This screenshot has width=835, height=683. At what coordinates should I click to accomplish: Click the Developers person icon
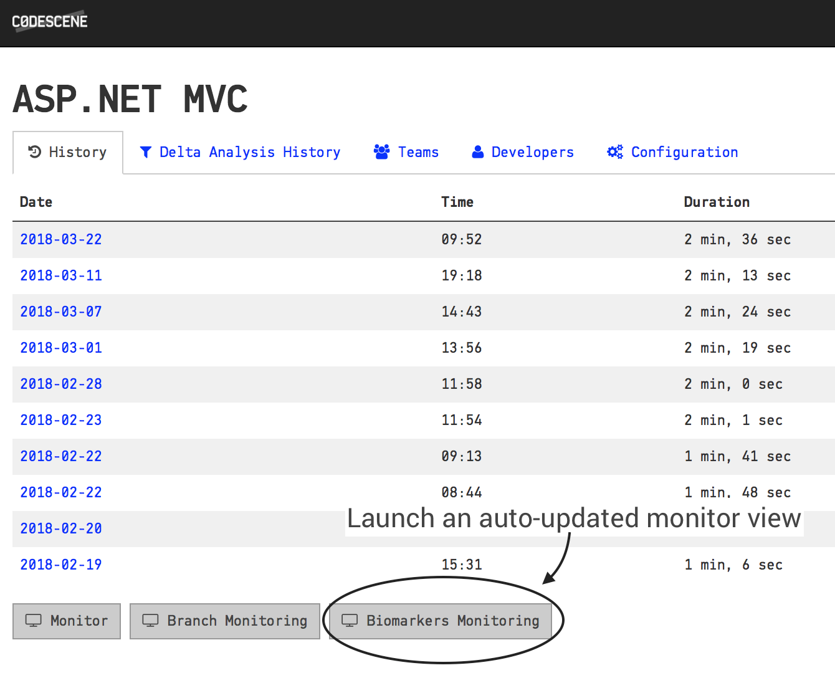(x=478, y=152)
